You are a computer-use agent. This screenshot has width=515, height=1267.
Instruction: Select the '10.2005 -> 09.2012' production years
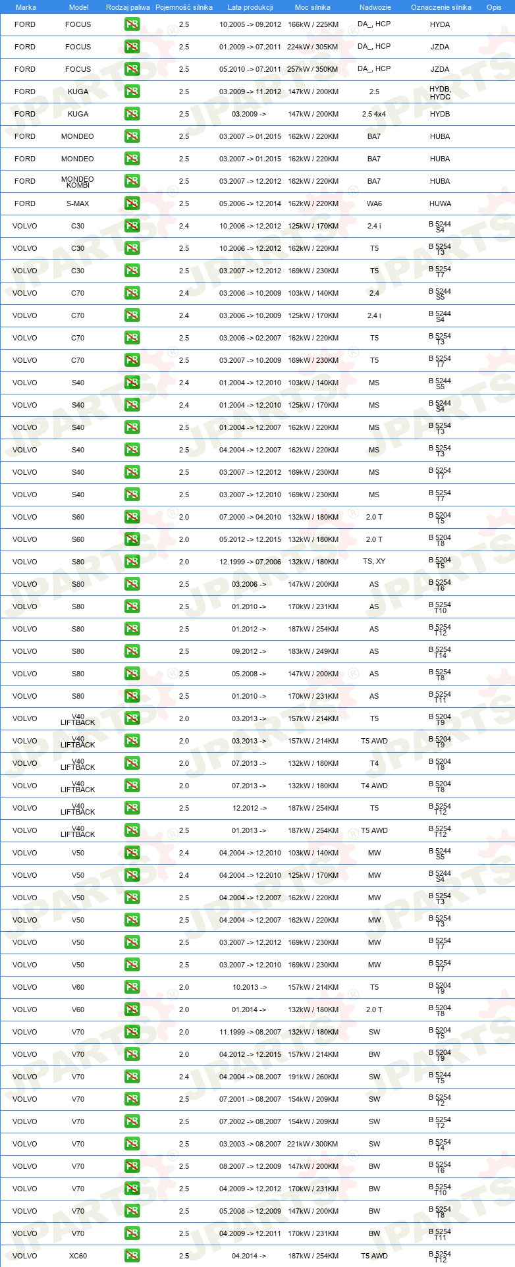pyautogui.click(x=250, y=24)
